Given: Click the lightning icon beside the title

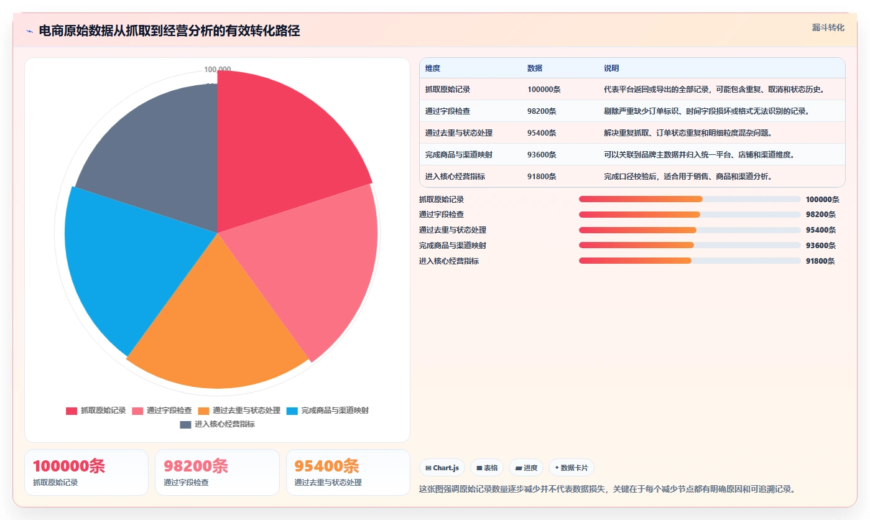Looking at the screenshot, I should 30,31.
